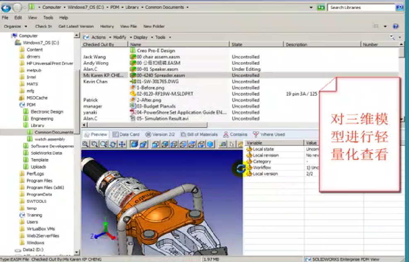Create a New Folder
This screenshot has width=409, height=262.
coord(154,27)
